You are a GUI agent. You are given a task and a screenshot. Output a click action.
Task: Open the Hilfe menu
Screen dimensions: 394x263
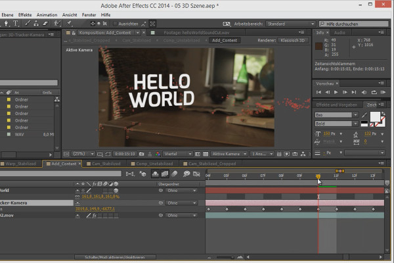106,15
